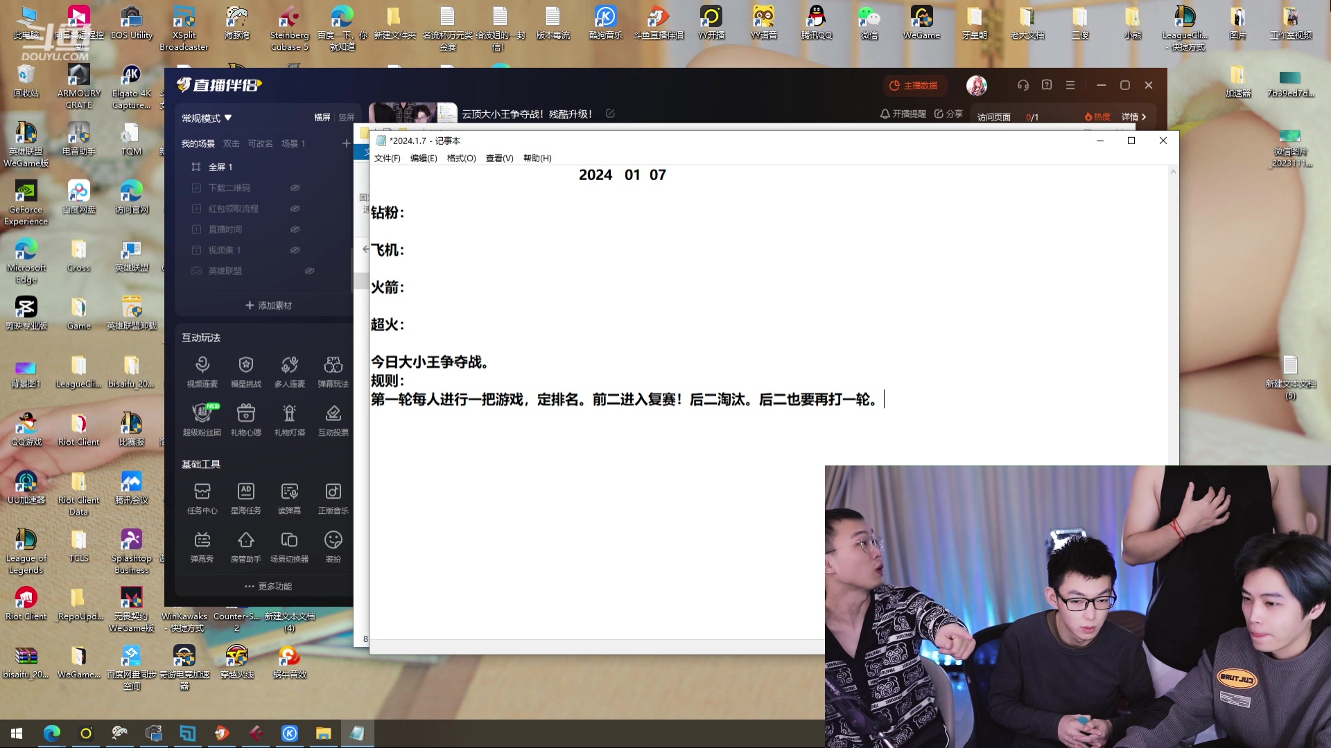Click the 主播数据 streamer data button
This screenshot has width=1331, height=748.
[x=914, y=85]
